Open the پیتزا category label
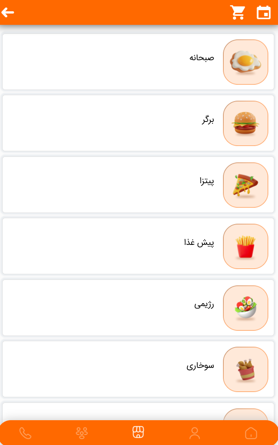This screenshot has height=445, width=278. (207, 181)
